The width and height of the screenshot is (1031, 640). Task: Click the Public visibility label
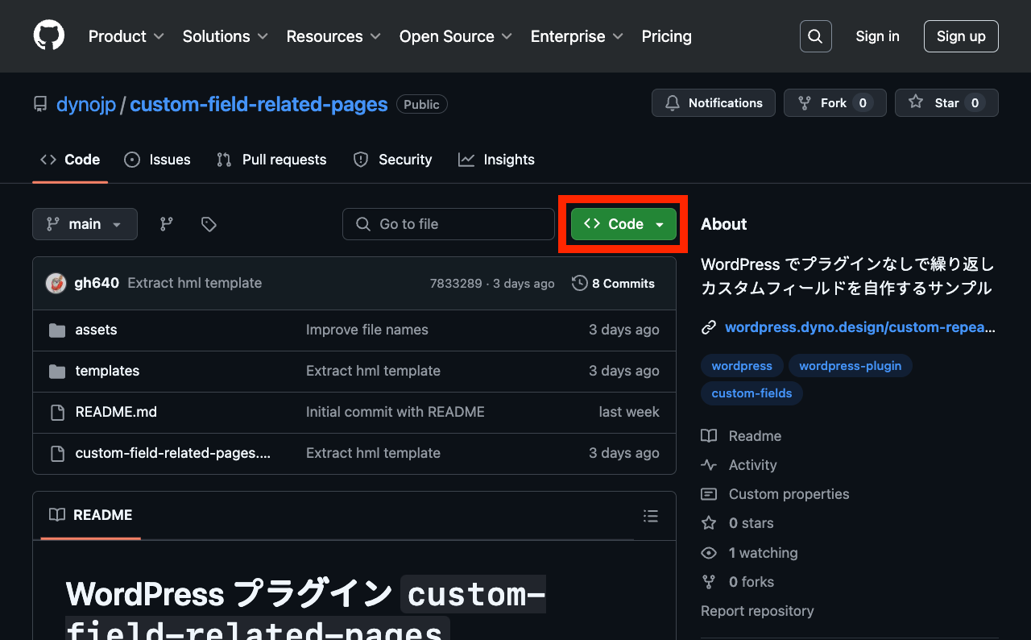point(422,105)
